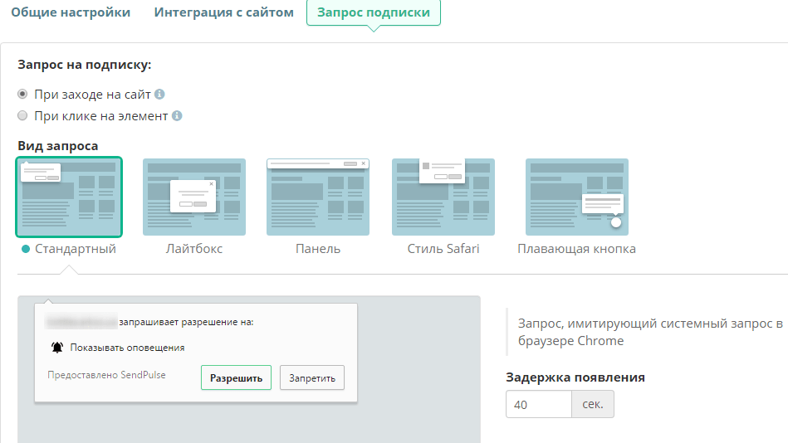Image resolution: width=788 pixels, height=443 pixels.
Task: Click info icon next to "При заходе на сайт"
Action: coord(159,95)
